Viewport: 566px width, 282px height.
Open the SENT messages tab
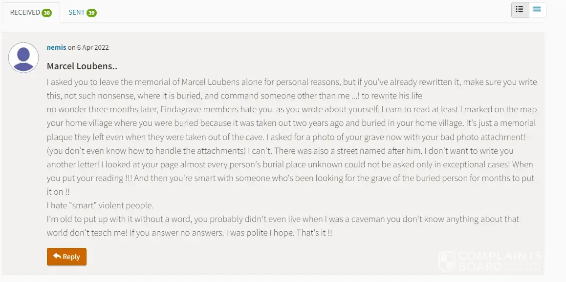[x=77, y=12]
